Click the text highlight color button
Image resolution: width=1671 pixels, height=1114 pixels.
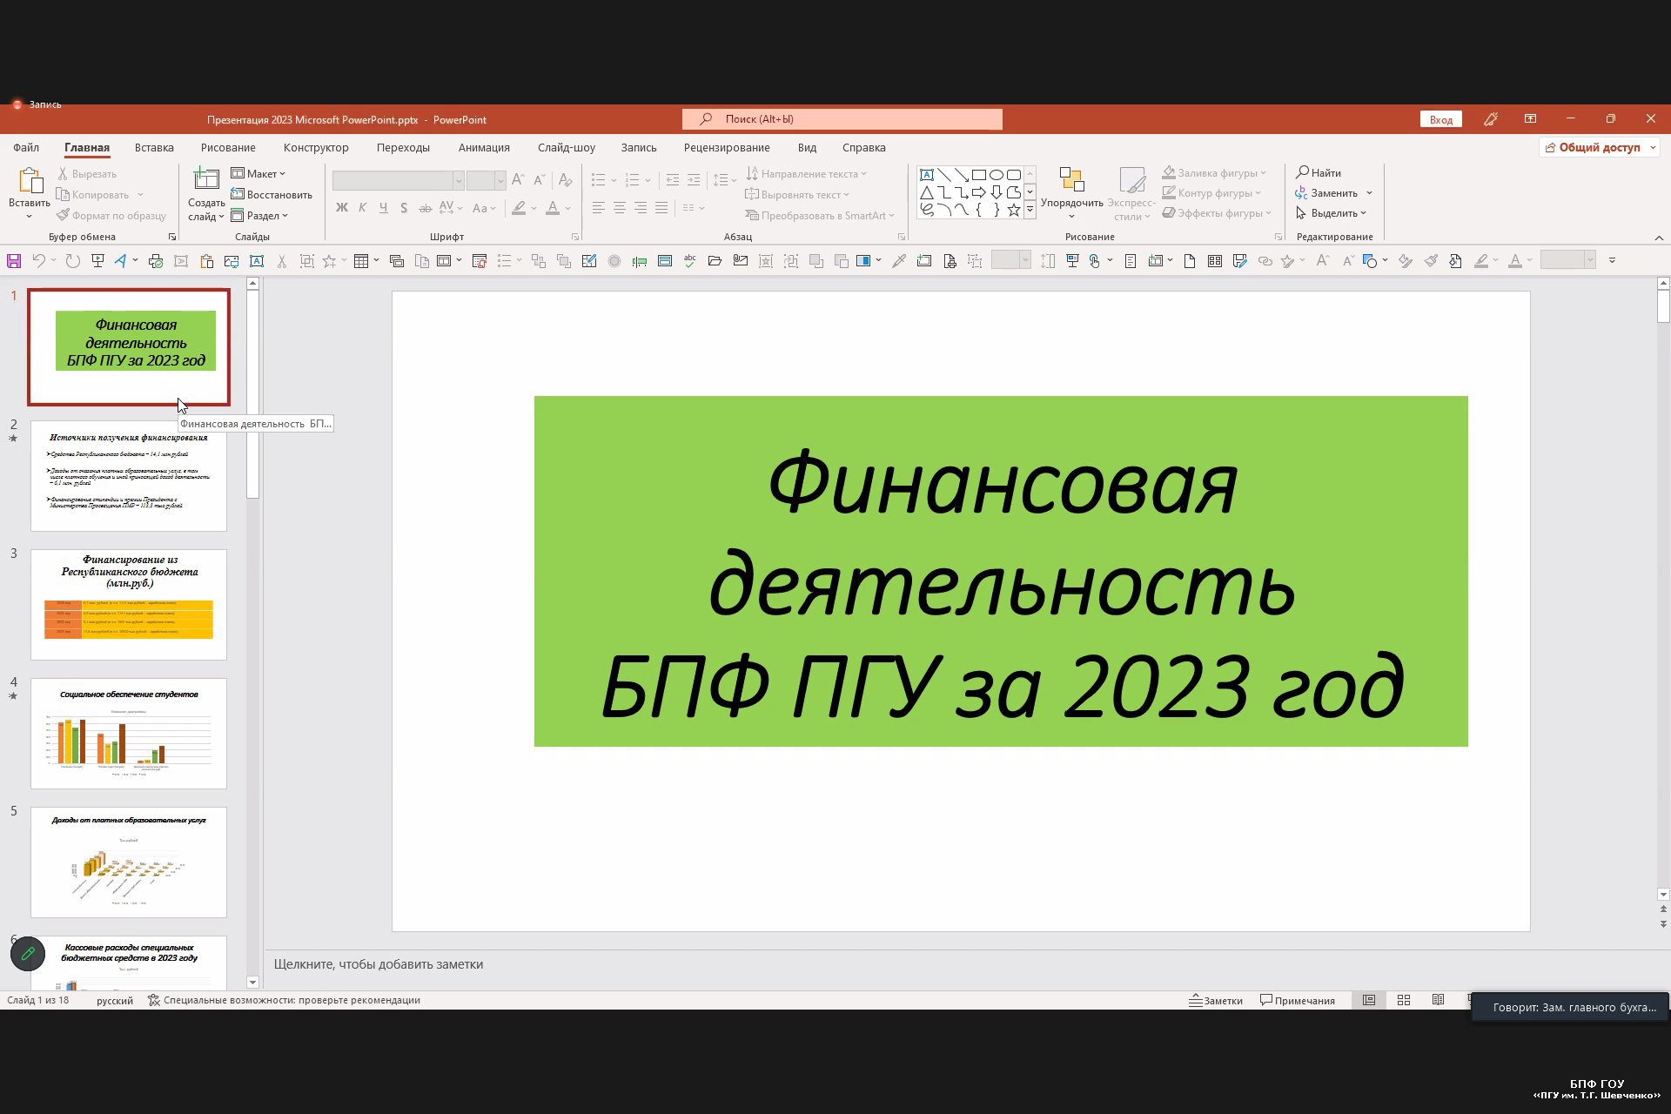519,208
